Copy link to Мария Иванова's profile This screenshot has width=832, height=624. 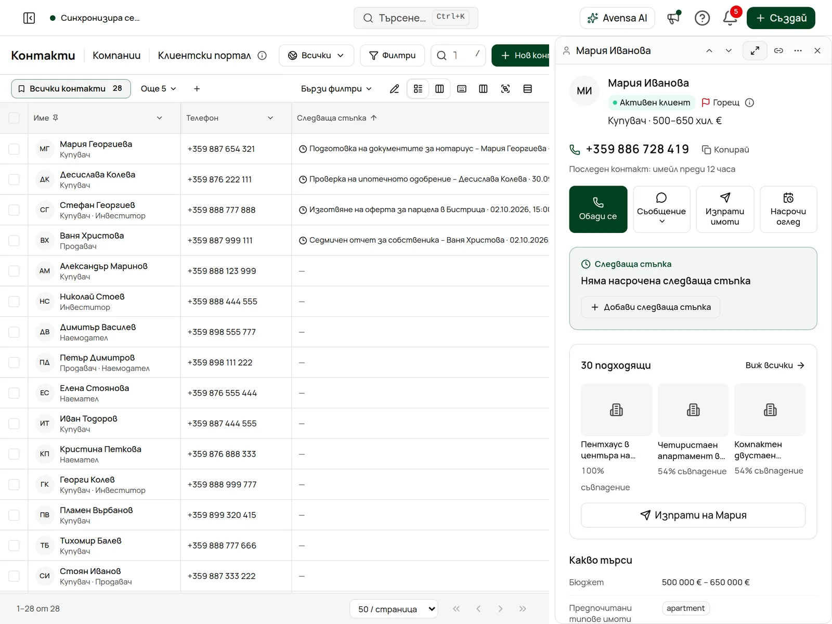click(778, 50)
